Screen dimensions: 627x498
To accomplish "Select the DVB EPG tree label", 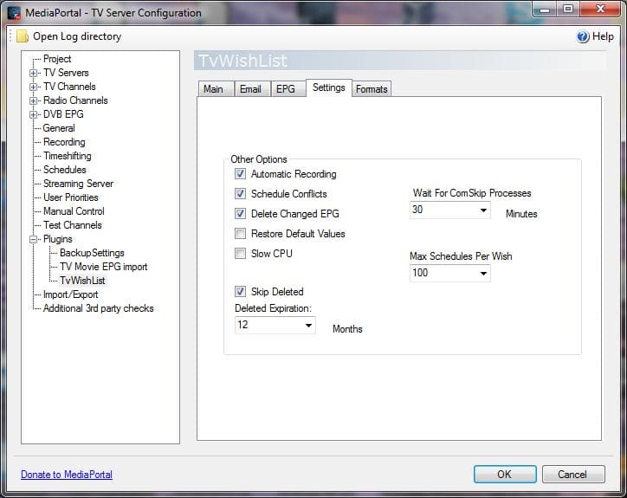I will [x=63, y=114].
